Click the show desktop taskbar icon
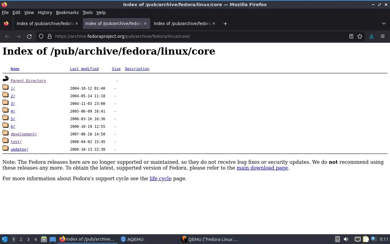The image size is (390, 244). (x=53, y=239)
